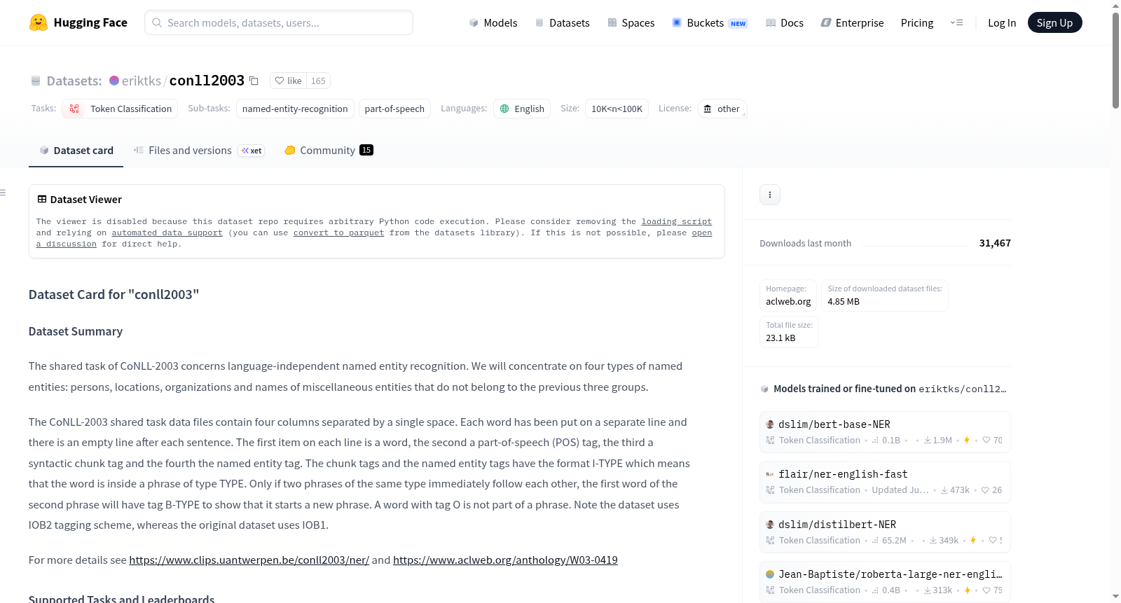Select the named-entity-recognition sub-task tag
1121x603 pixels.
coord(295,109)
